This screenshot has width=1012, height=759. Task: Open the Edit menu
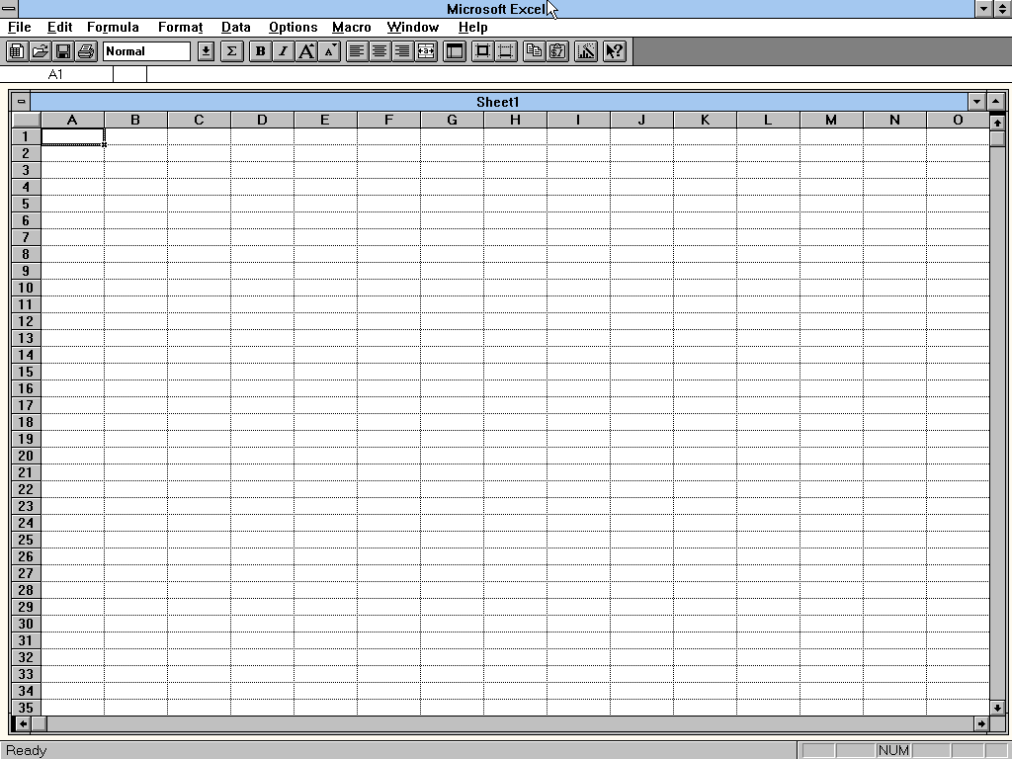(59, 27)
